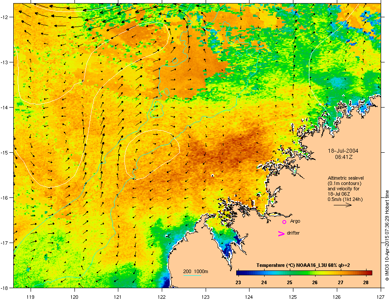Click the '06:41Z' time label
390x301 pixels.
tap(343, 157)
